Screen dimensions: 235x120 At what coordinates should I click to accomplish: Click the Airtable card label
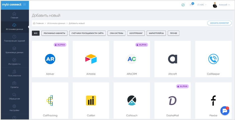coord(91,74)
